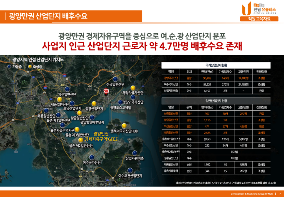Click the 국가산업단지 현황 table header
Viewport: 284px width, 197px height.
(216, 65)
